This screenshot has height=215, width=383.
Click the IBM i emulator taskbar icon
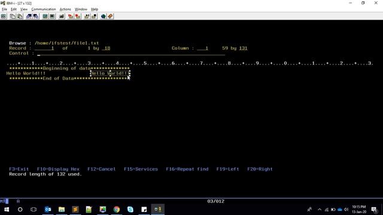point(158,209)
